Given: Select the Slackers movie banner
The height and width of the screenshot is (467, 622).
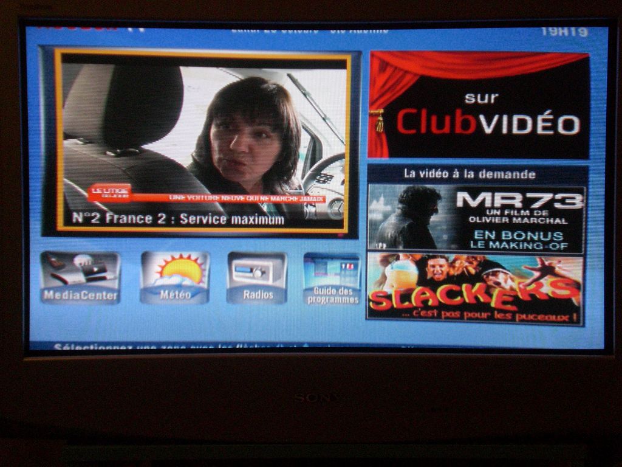Looking at the screenshot, I should coord(475,289).
